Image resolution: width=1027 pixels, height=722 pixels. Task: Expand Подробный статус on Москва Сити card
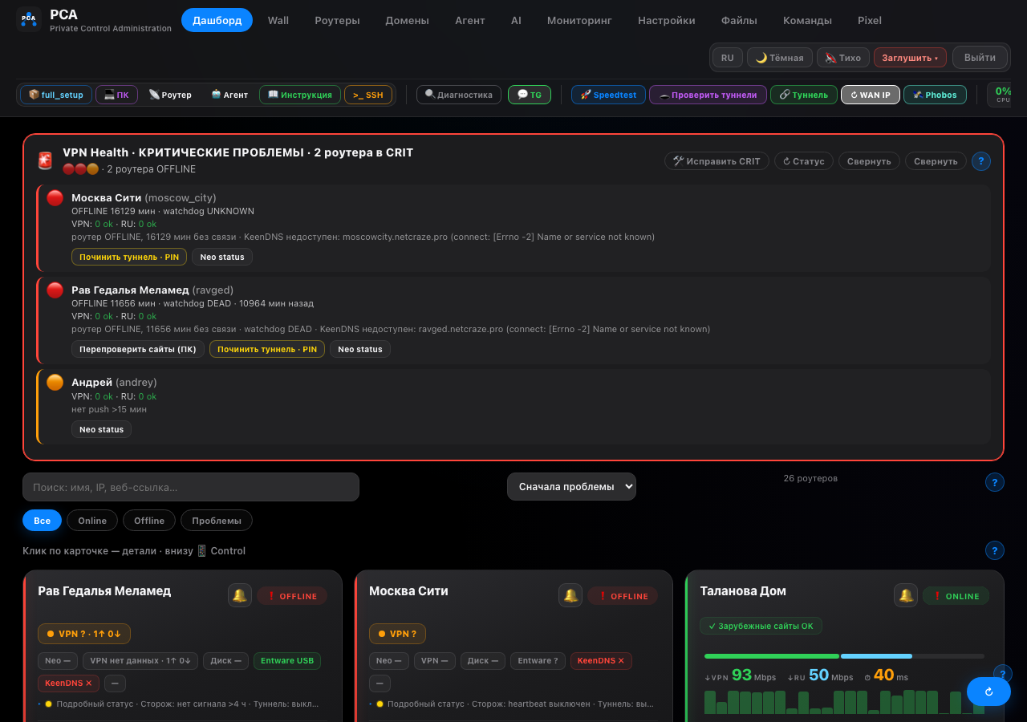[515, 704]
